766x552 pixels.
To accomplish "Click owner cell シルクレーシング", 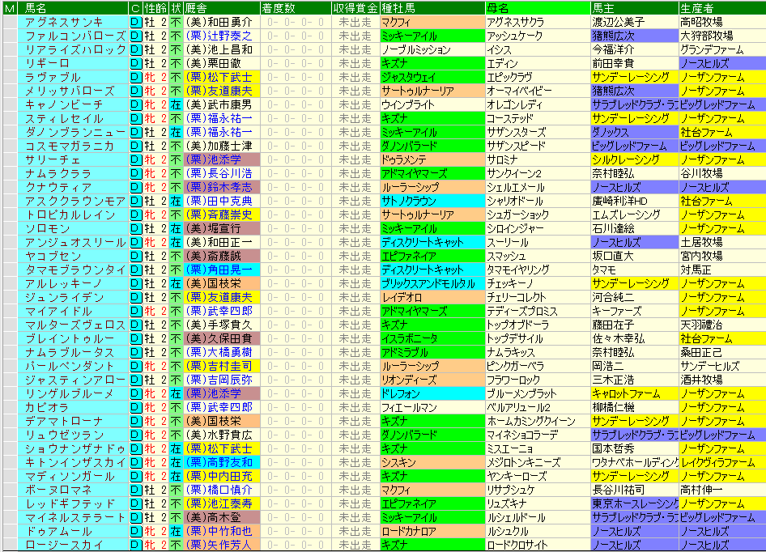I will 634,159.
